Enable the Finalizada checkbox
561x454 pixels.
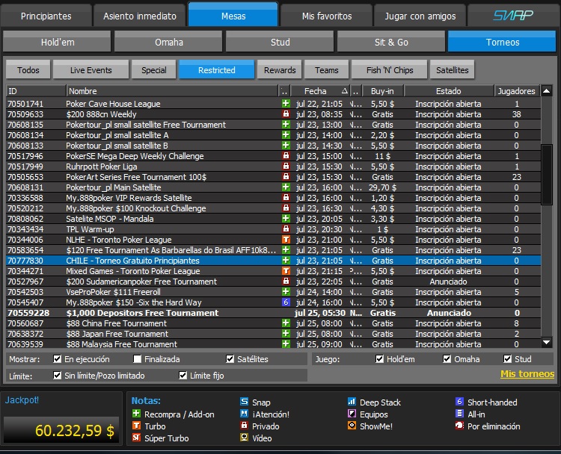tap(138, 359)
